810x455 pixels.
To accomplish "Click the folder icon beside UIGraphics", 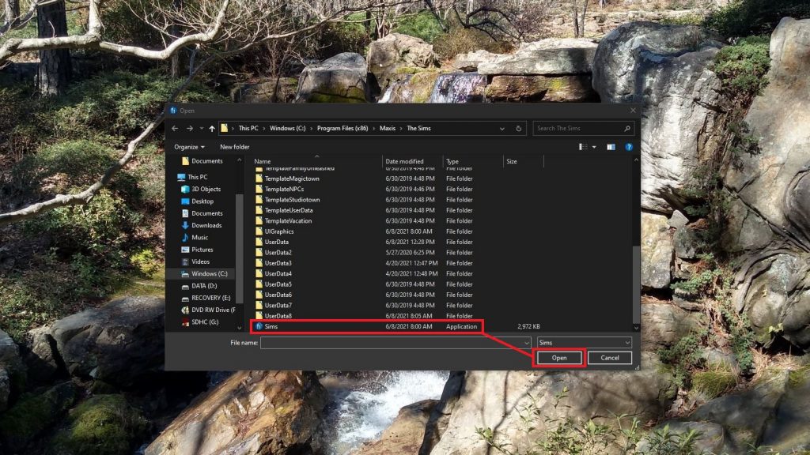I will point(259,231).
